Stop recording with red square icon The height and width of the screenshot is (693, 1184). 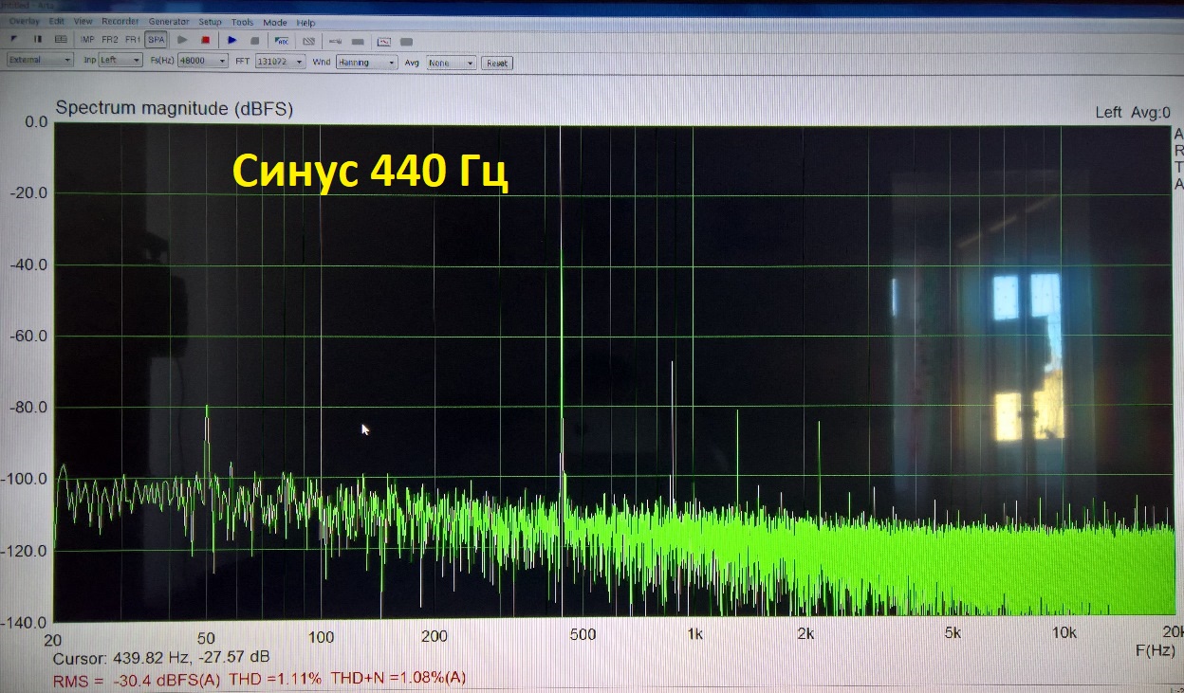pos(206,40)
